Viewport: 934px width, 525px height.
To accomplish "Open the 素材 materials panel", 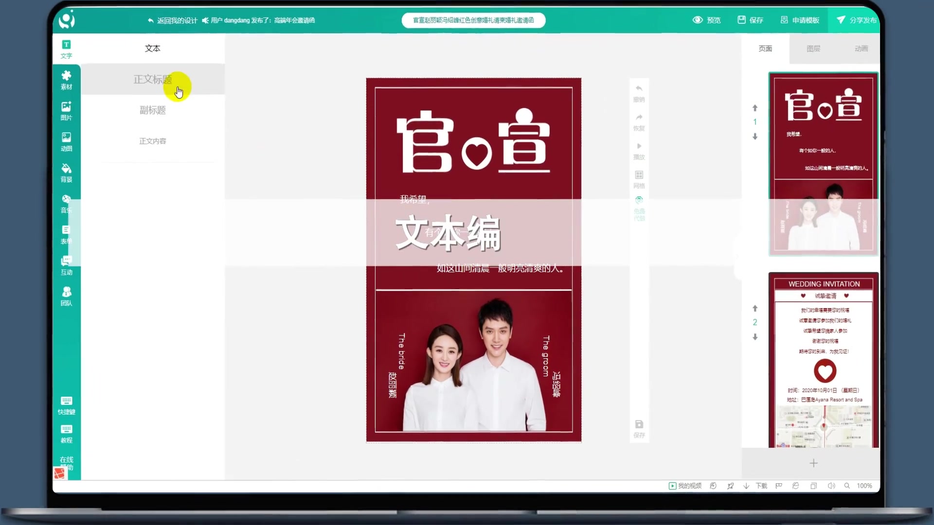I will click(x=66, y=80).
